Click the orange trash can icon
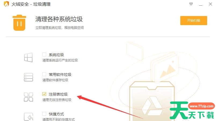This screenshot has width=216, height=121. [x=19, y=23]
